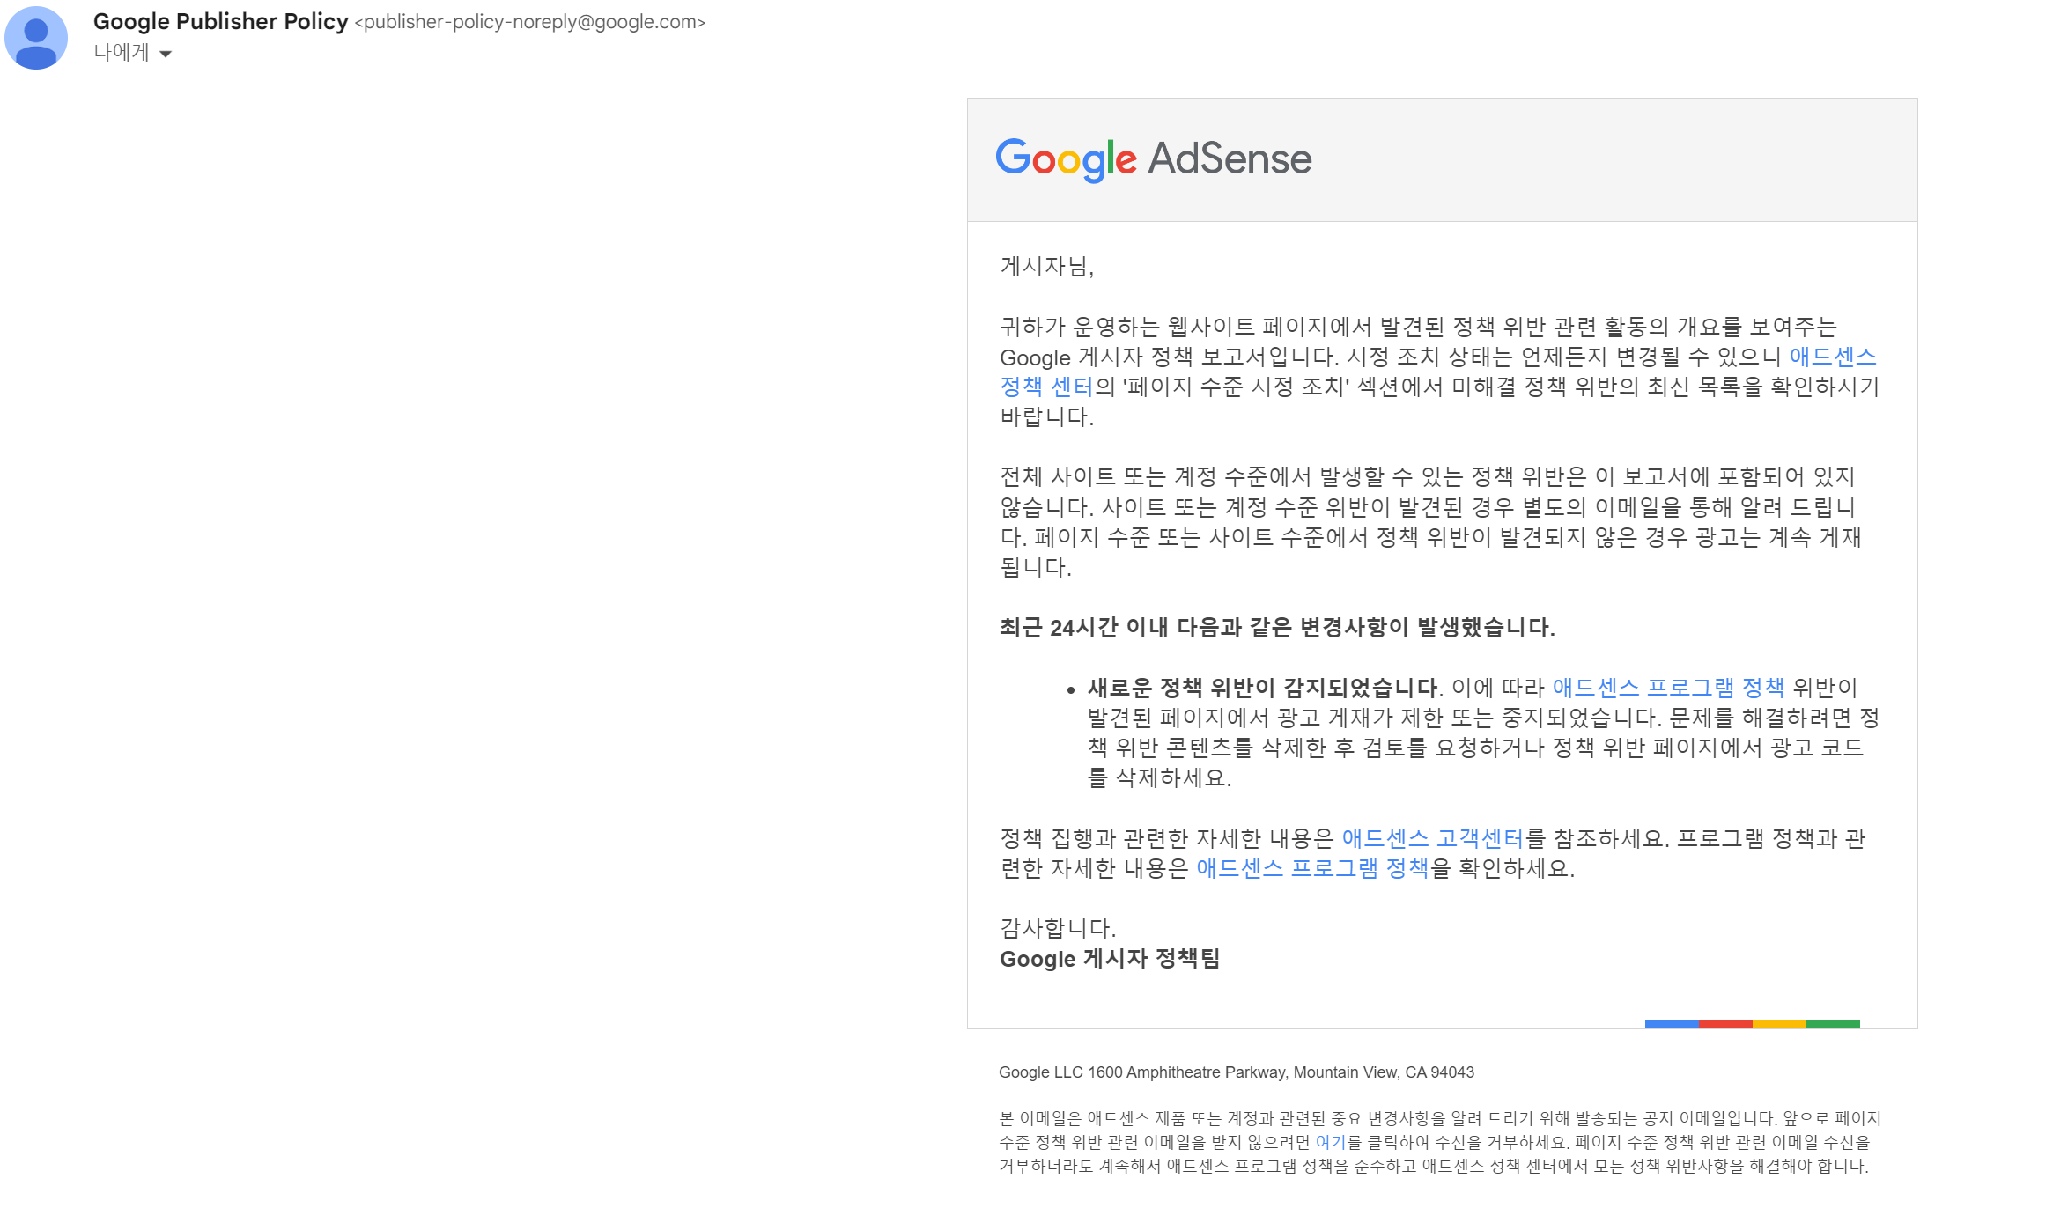This screenshot has height=1223, width=2053.
Task: Open 애드센스 프로그램 정책 link in last paragraph
Action: click(x=1311, y=868)
